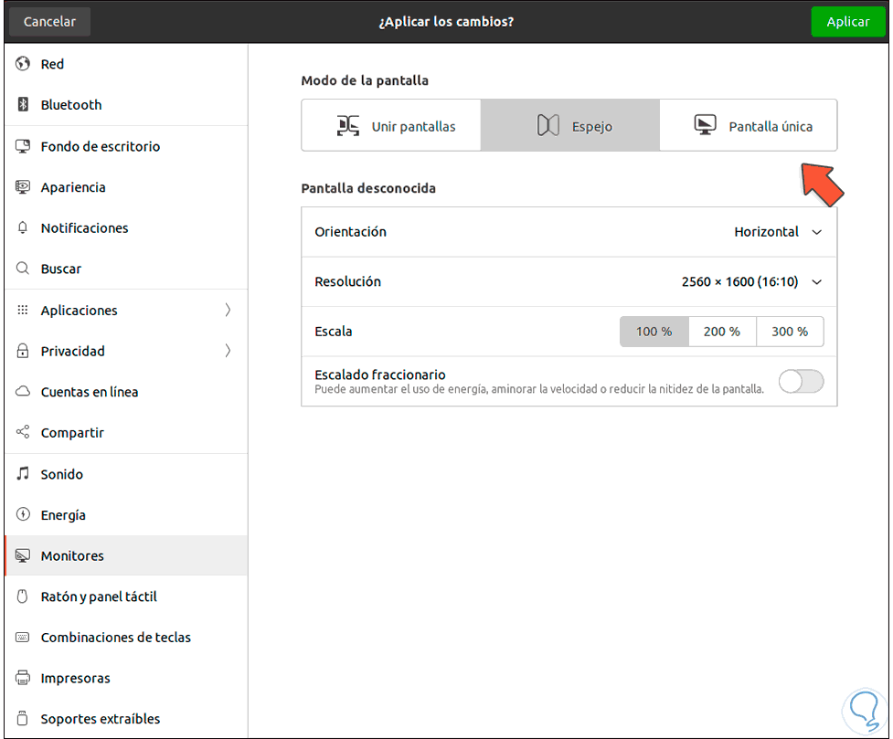Go to Bluetooth settings
This screenshot has width=893, height=739.
tap(126, 105)
